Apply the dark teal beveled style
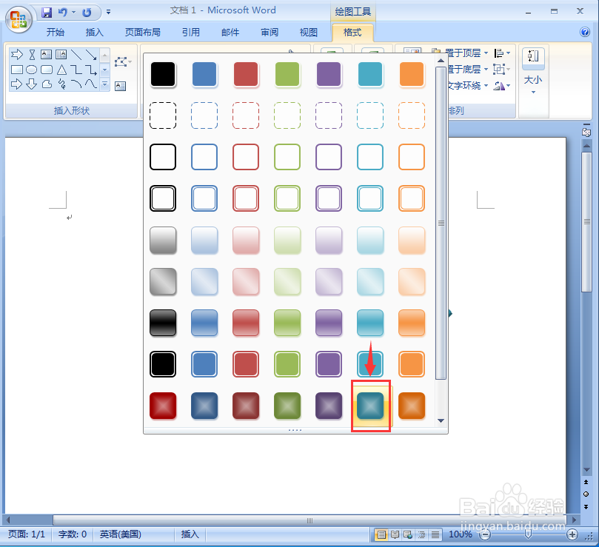This screenshot has height=547, width=599. [x=370, y=406]
